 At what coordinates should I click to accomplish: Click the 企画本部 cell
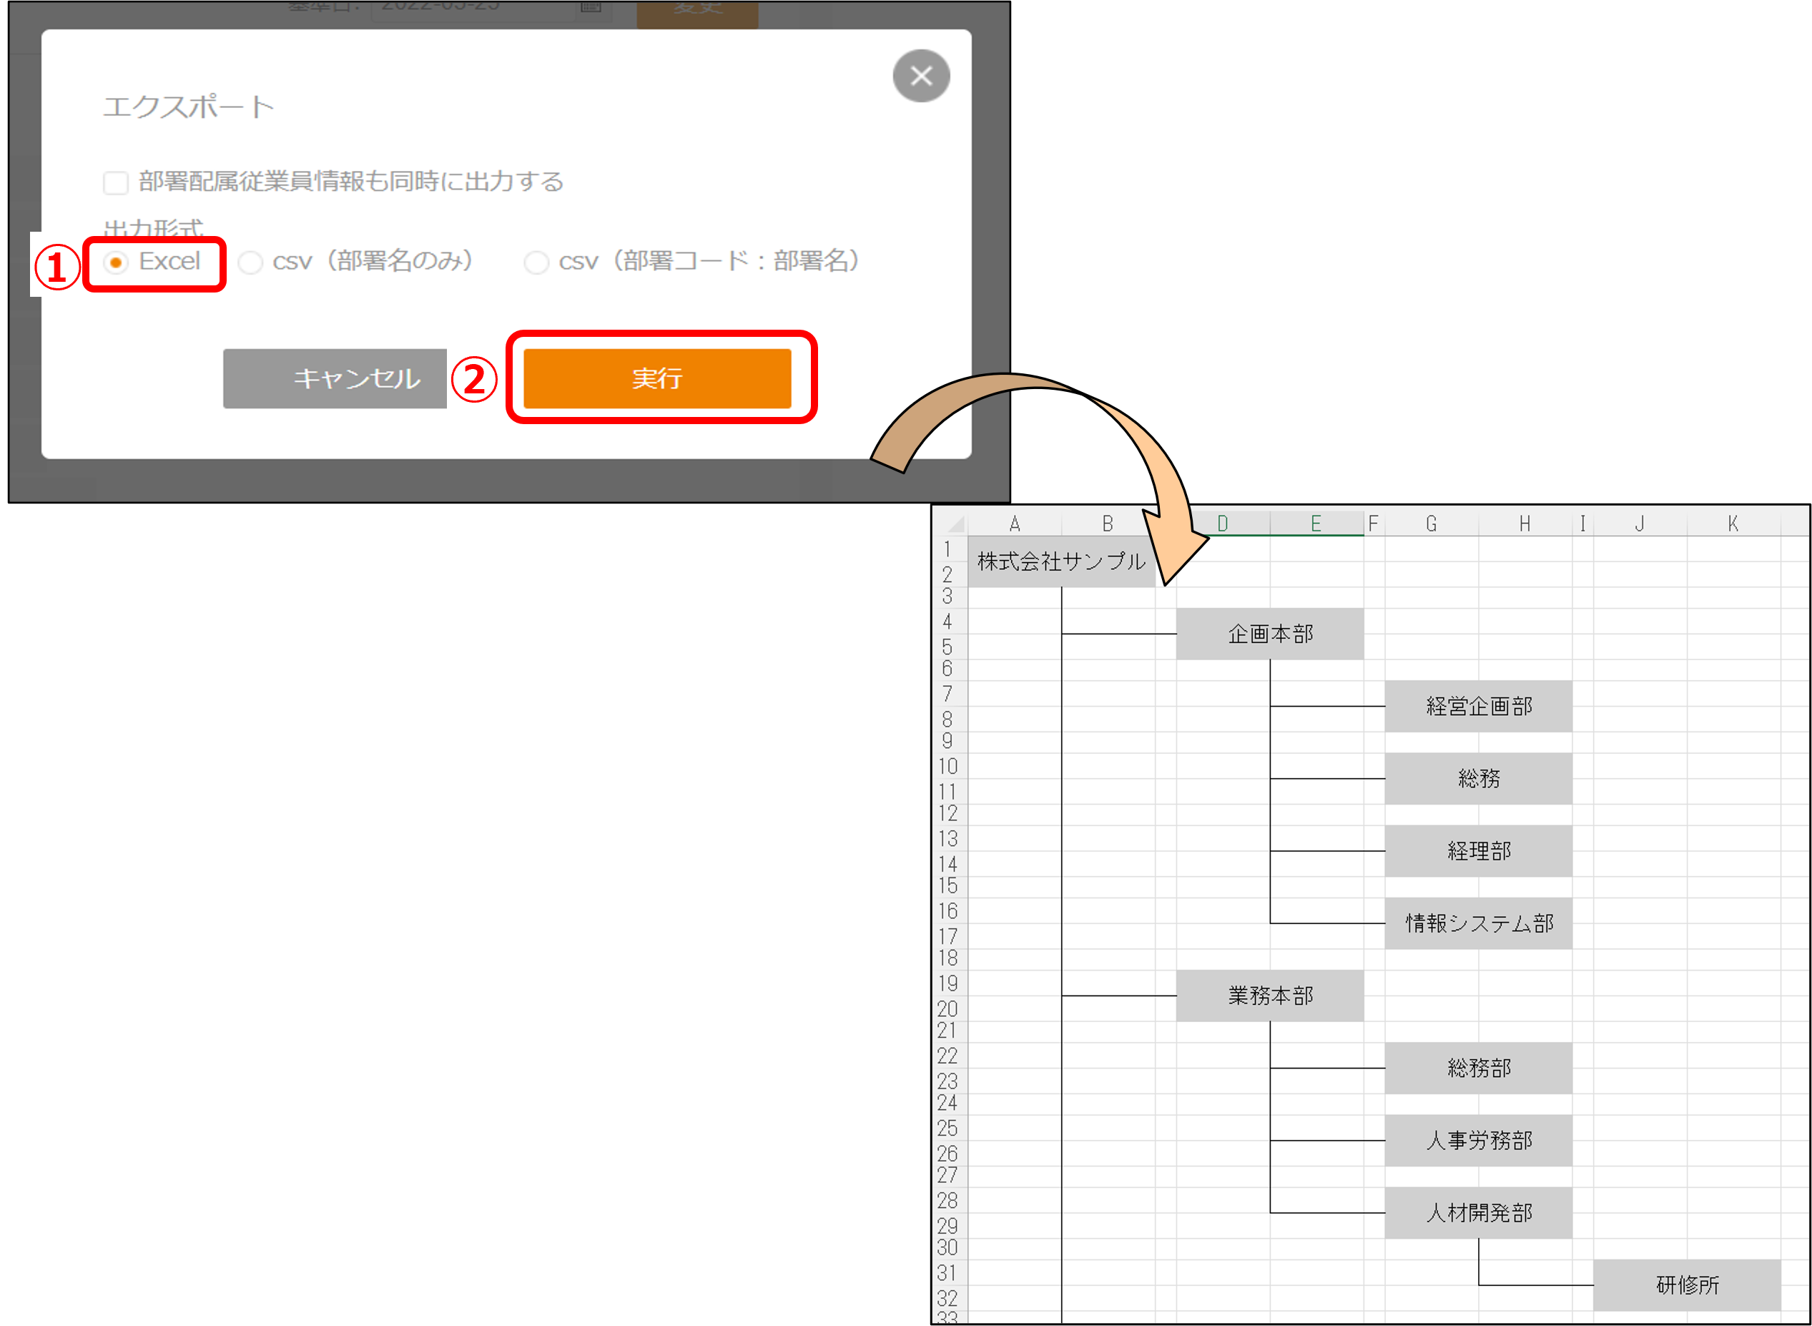click(1269, 634)
